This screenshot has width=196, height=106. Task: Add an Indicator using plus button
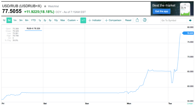[95, 20]
